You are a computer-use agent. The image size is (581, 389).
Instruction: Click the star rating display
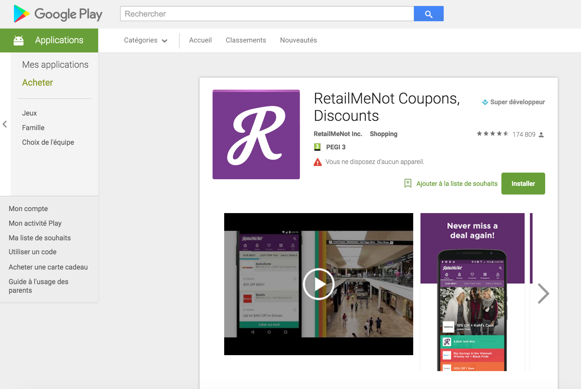(x=492, y=134)
